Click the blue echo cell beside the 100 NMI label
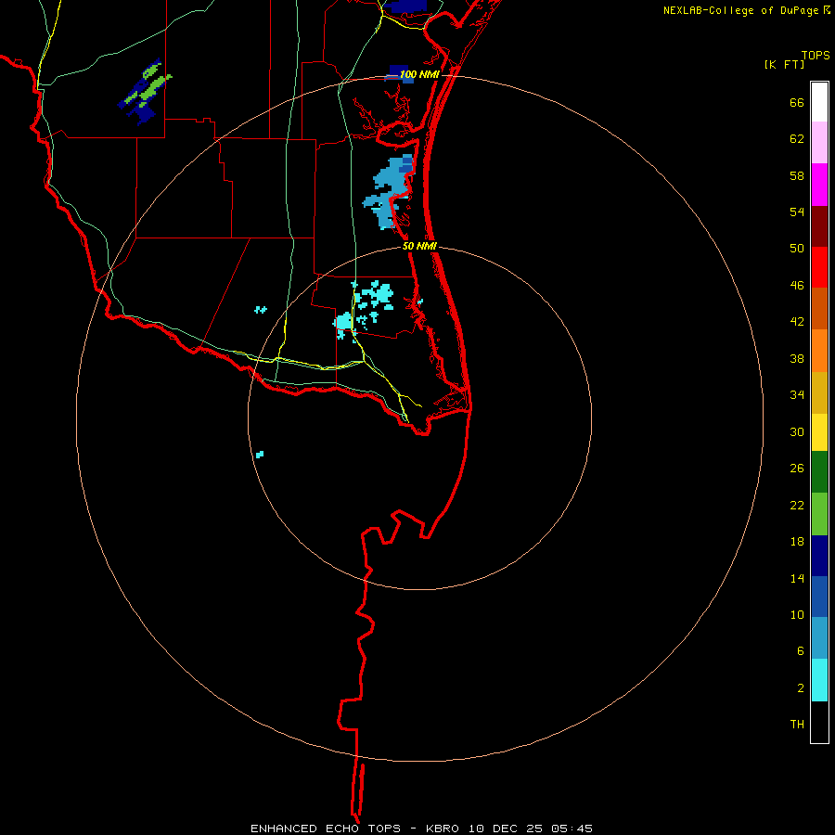This screenshot has height=835, width=835. pos(399,74)
